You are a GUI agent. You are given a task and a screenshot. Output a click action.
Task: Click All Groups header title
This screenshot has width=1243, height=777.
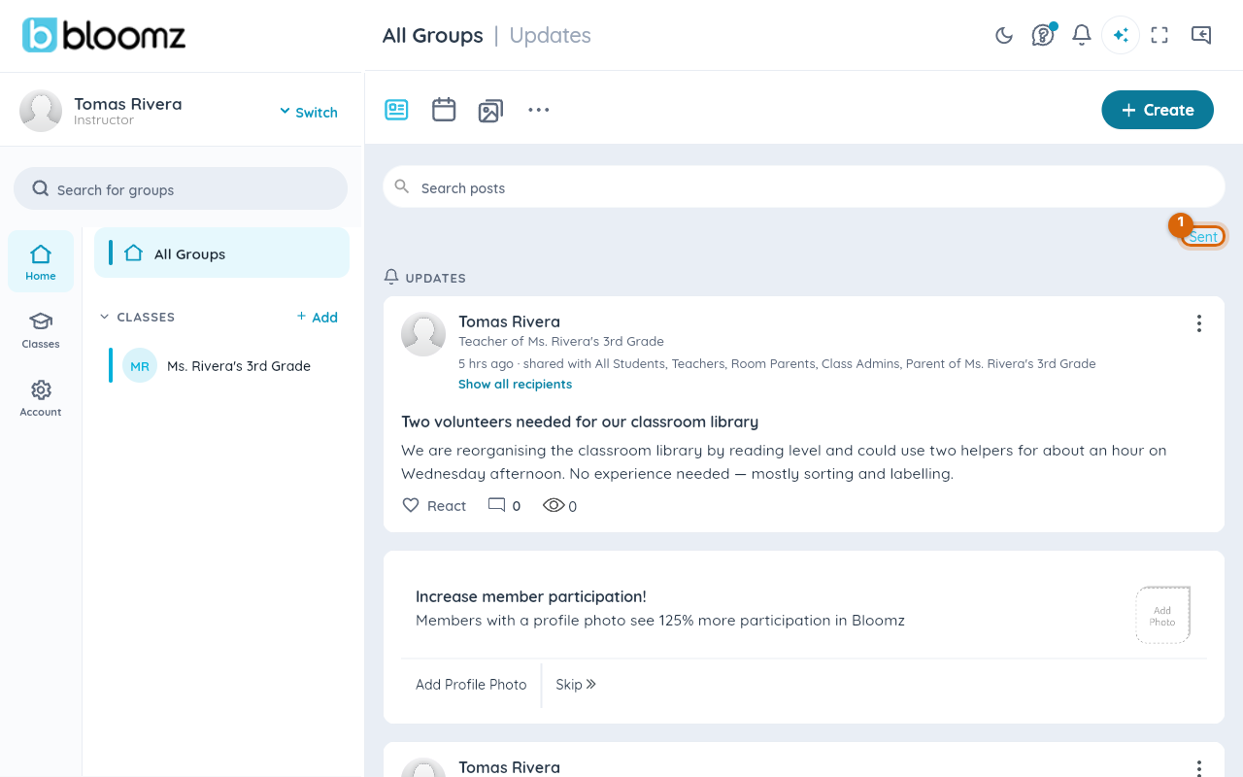pyautogui.click(x=432, y=35)
